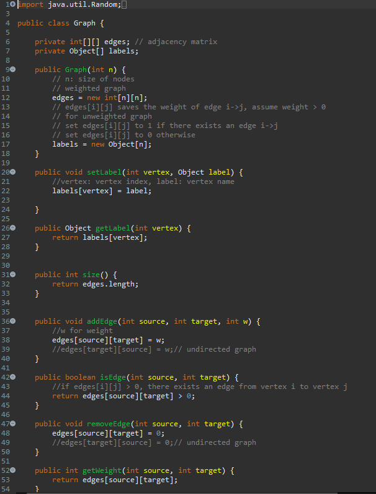Click 'edges.length;' on line 32
This screenshot has width=376, height=494.
coord(110,284)
